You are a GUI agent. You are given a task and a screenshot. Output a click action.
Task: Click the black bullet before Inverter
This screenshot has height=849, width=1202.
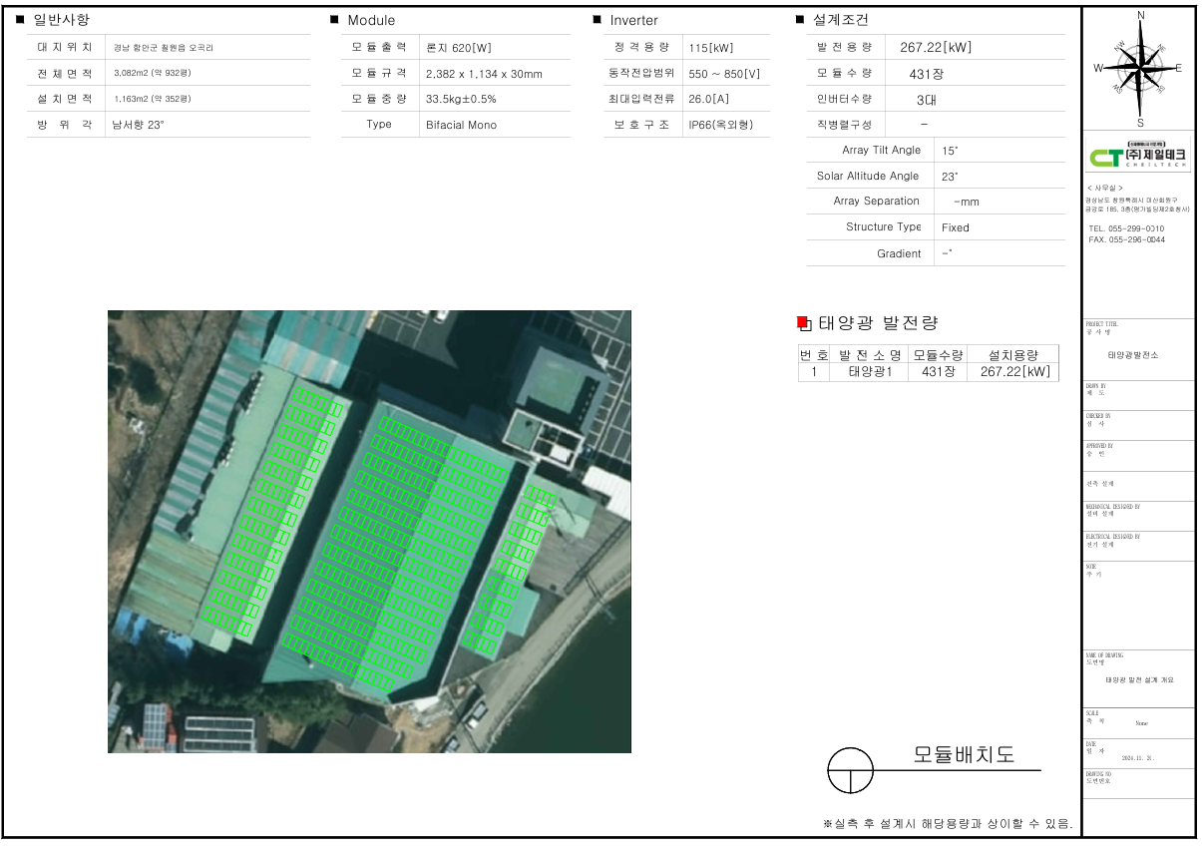pos(597,20)
